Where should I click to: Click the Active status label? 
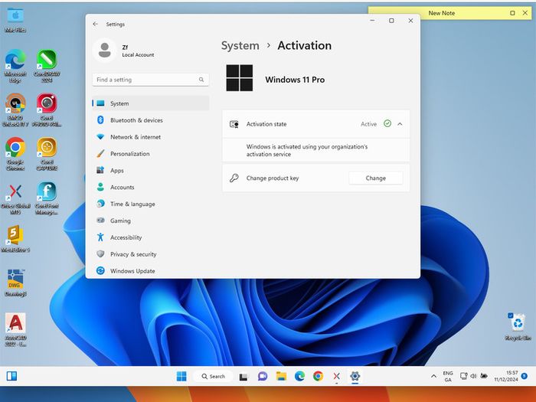[x=368, y=124]
